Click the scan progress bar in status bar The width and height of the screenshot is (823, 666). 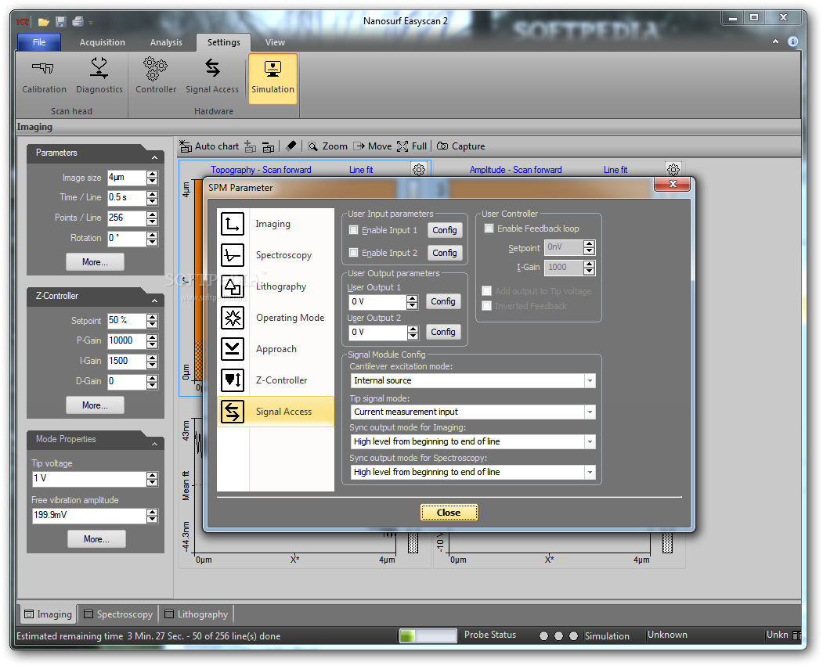click(x=428, y=635)
